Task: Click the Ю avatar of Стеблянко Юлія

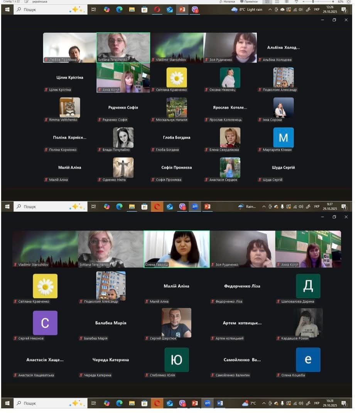Action: [x=177, y=359]
